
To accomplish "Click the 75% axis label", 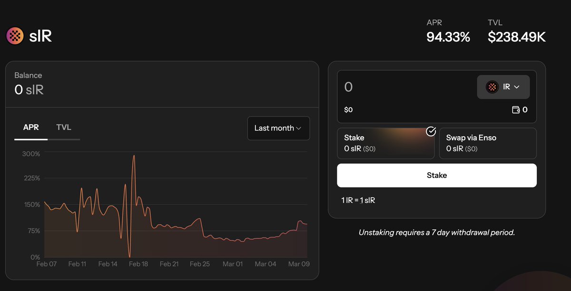I will tap(33, 231).
